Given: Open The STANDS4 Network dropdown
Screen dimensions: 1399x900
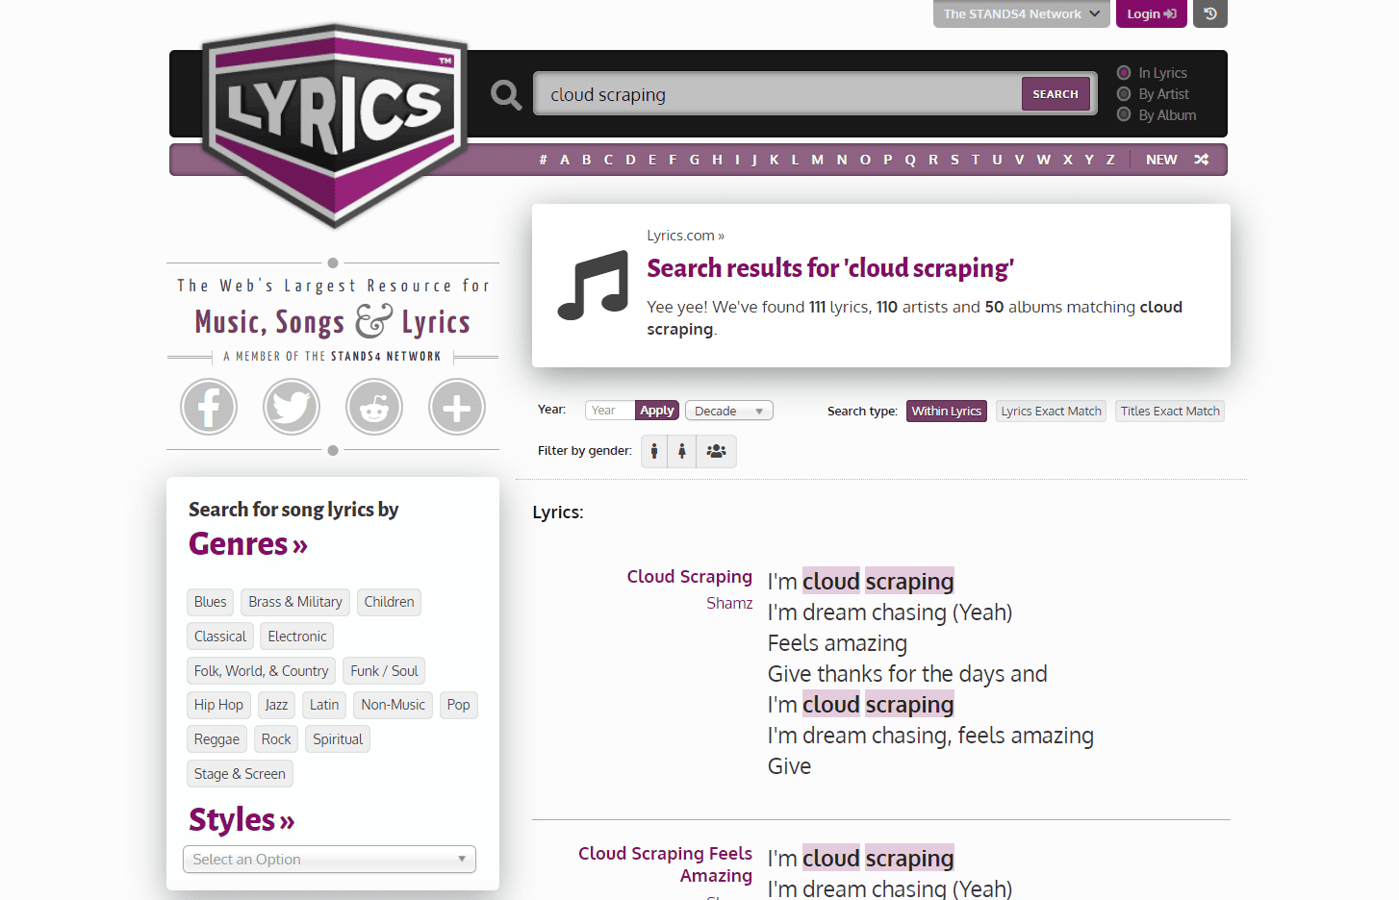Looking at the screenshot, I should point(1022,13).
